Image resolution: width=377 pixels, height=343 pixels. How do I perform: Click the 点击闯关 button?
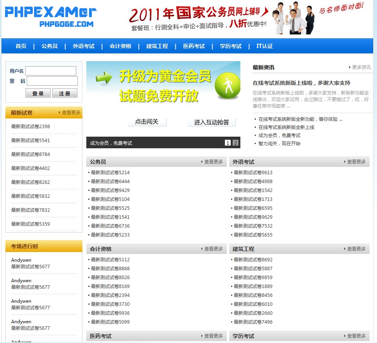pos(147,122)
